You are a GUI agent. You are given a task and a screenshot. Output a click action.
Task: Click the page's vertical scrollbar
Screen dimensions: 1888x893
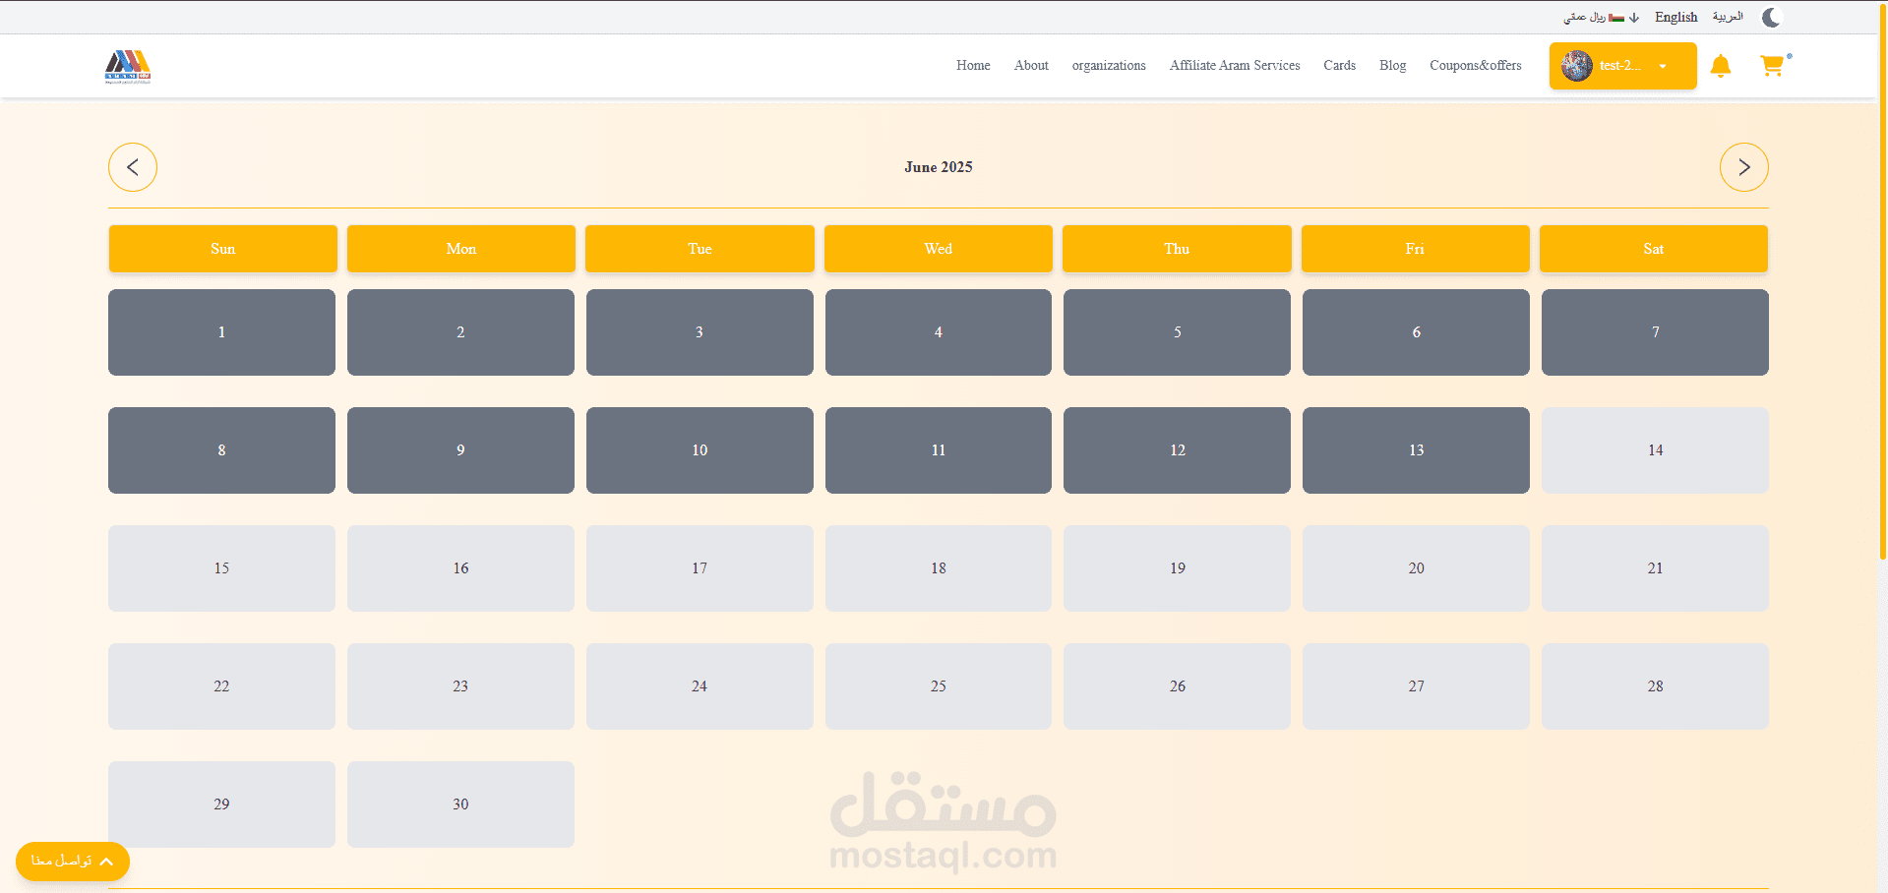pyautogui.click(x=1883, y=281)
